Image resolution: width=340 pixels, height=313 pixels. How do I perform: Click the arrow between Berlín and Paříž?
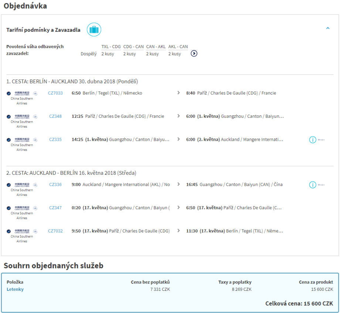click(179, 93)
